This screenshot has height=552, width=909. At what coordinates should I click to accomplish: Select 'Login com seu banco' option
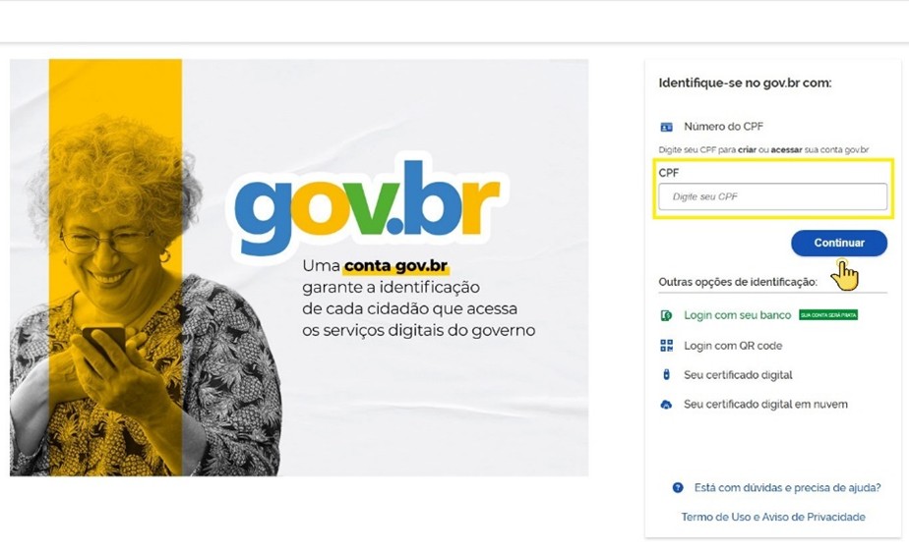(x=737, y=315)
